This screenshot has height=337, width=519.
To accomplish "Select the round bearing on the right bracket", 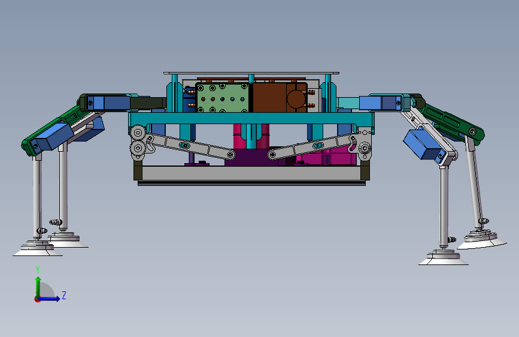I will [x=364, y=148].
